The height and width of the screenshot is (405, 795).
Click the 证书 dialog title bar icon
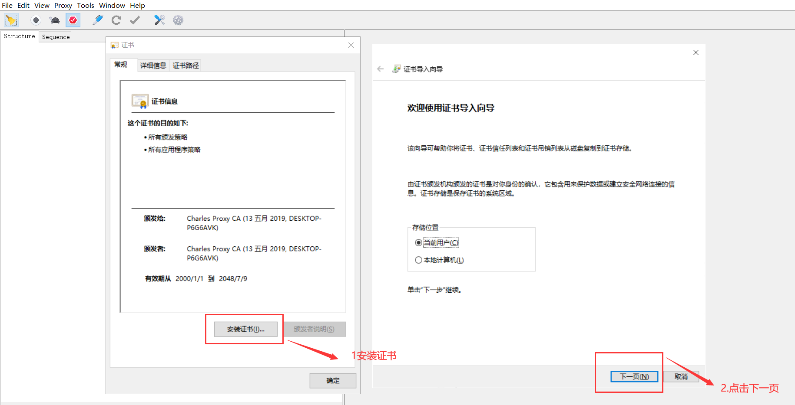pyautogui.click(x=115, y=45)
